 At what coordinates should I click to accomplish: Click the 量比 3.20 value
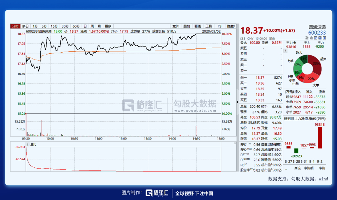click(x=278, y=112)
